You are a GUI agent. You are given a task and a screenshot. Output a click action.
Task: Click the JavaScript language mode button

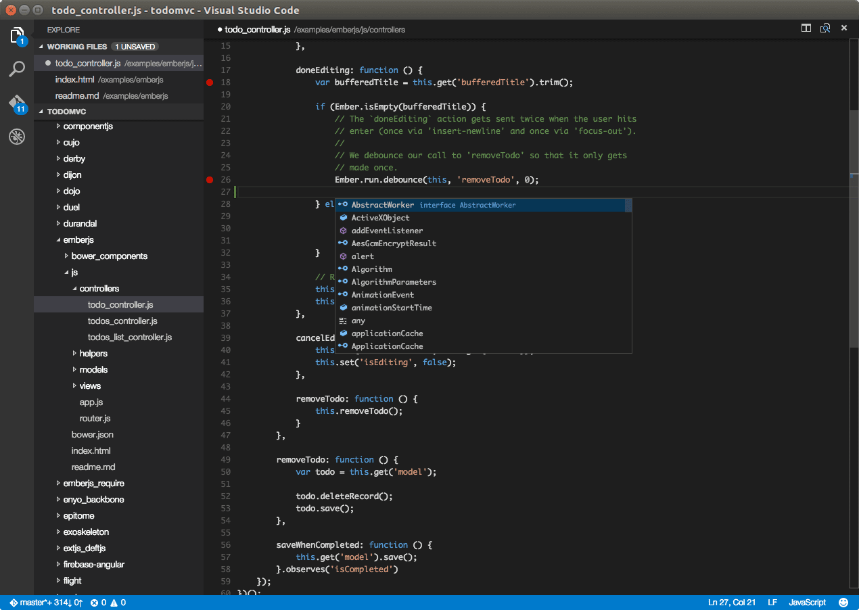(807, 603)
